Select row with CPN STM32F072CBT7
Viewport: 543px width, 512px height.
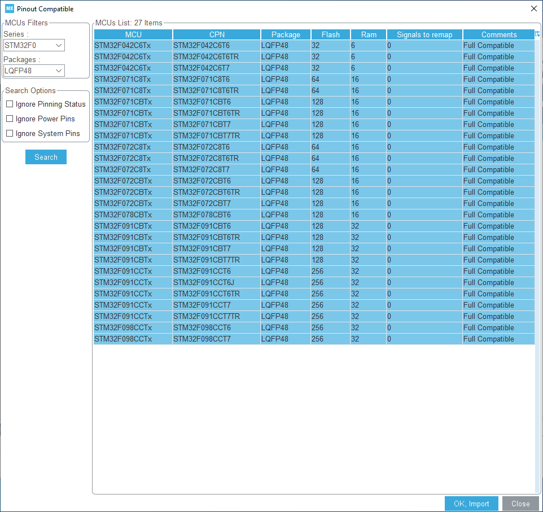point(314,203)
